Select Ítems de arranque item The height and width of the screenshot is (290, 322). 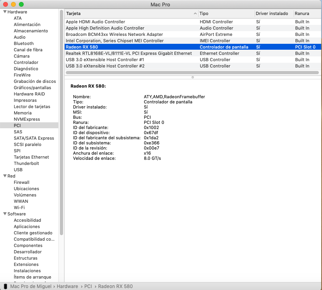[32, 277]
